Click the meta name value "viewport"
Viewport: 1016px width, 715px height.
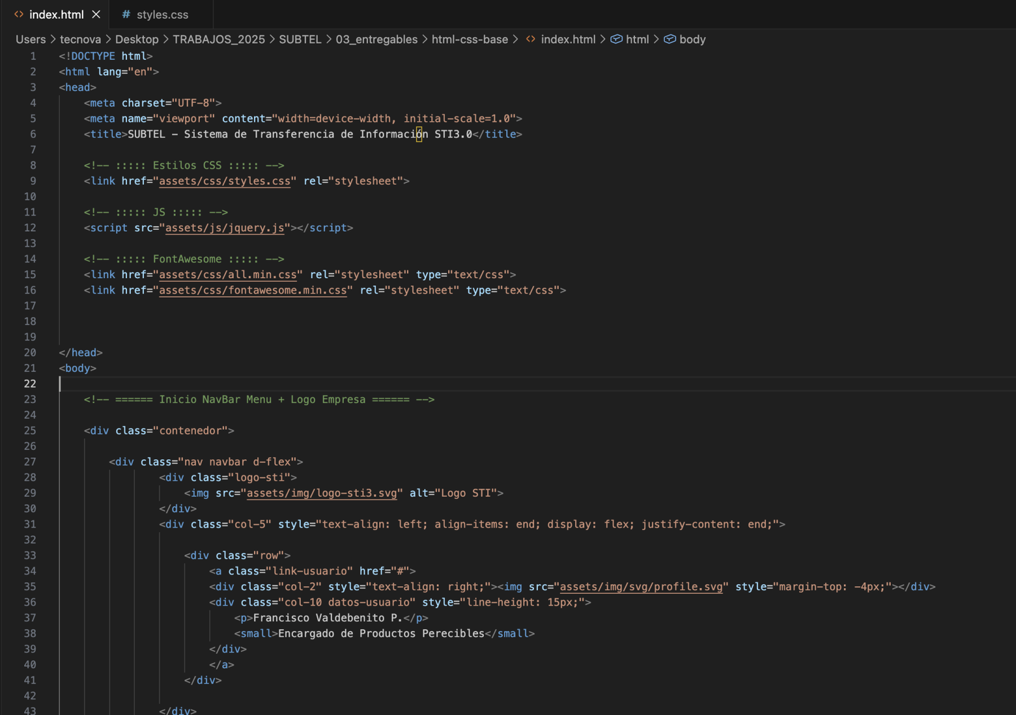(184, 119)
